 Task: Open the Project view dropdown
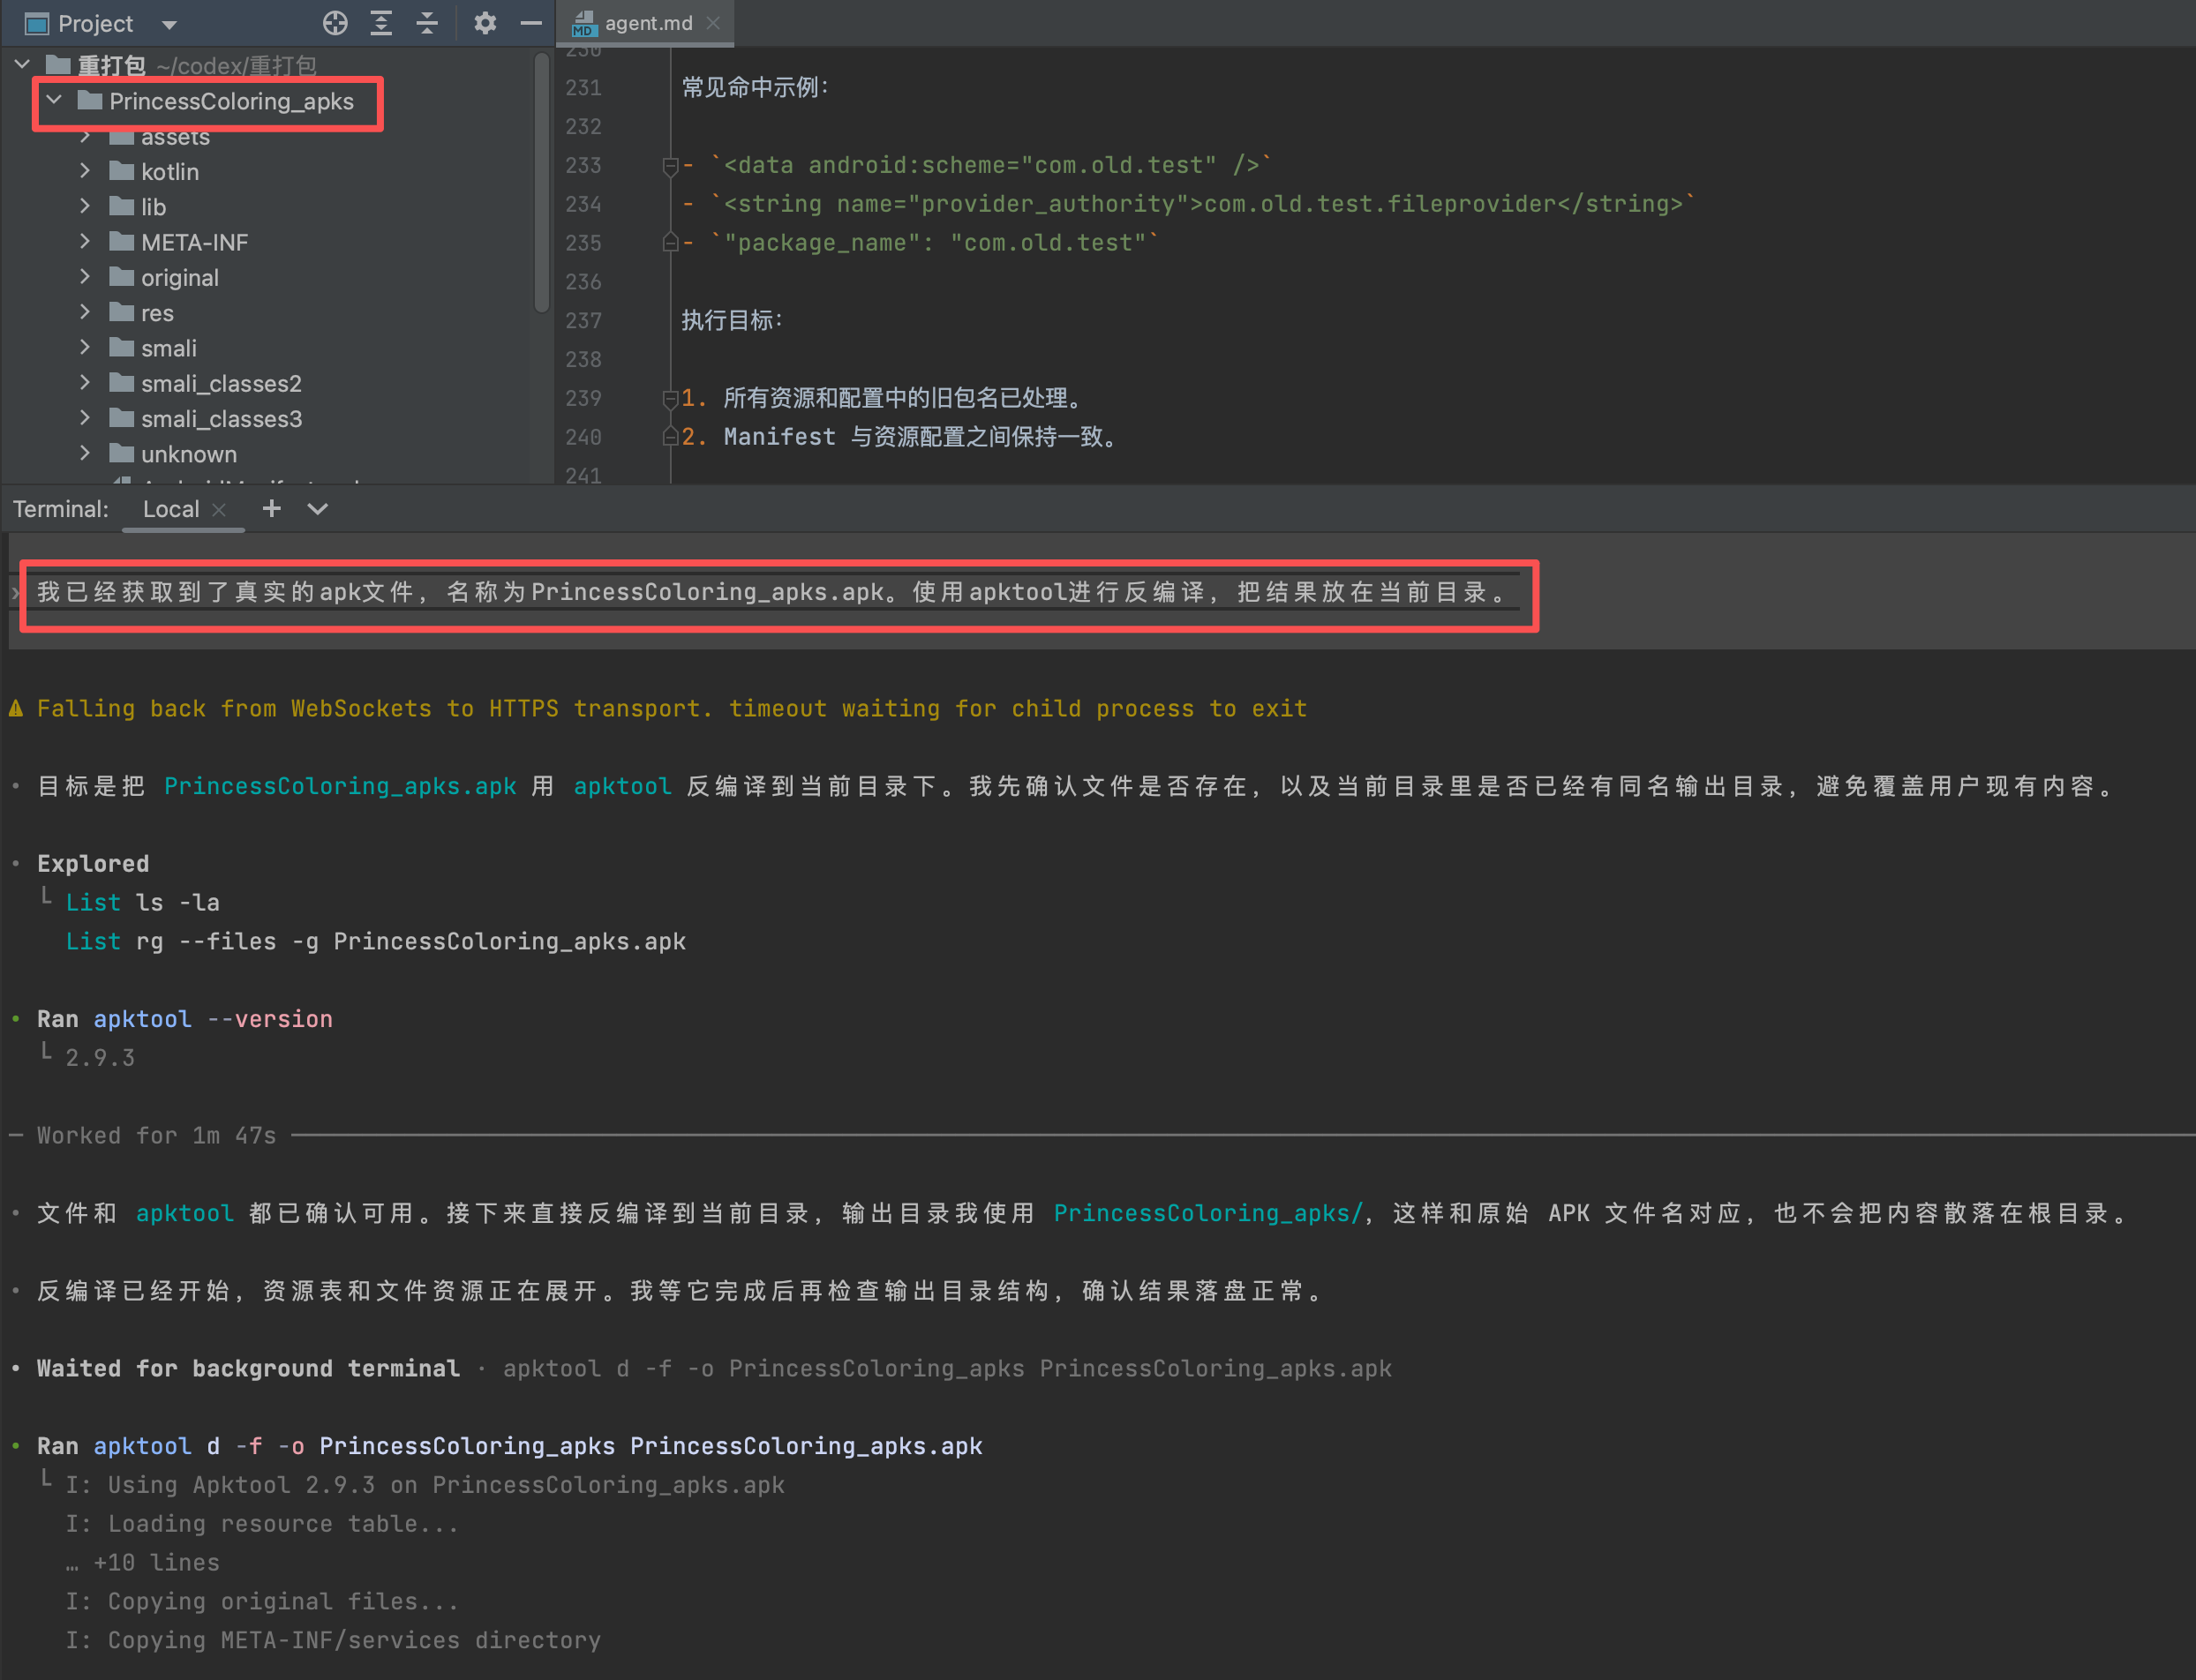tap(169, 24)
